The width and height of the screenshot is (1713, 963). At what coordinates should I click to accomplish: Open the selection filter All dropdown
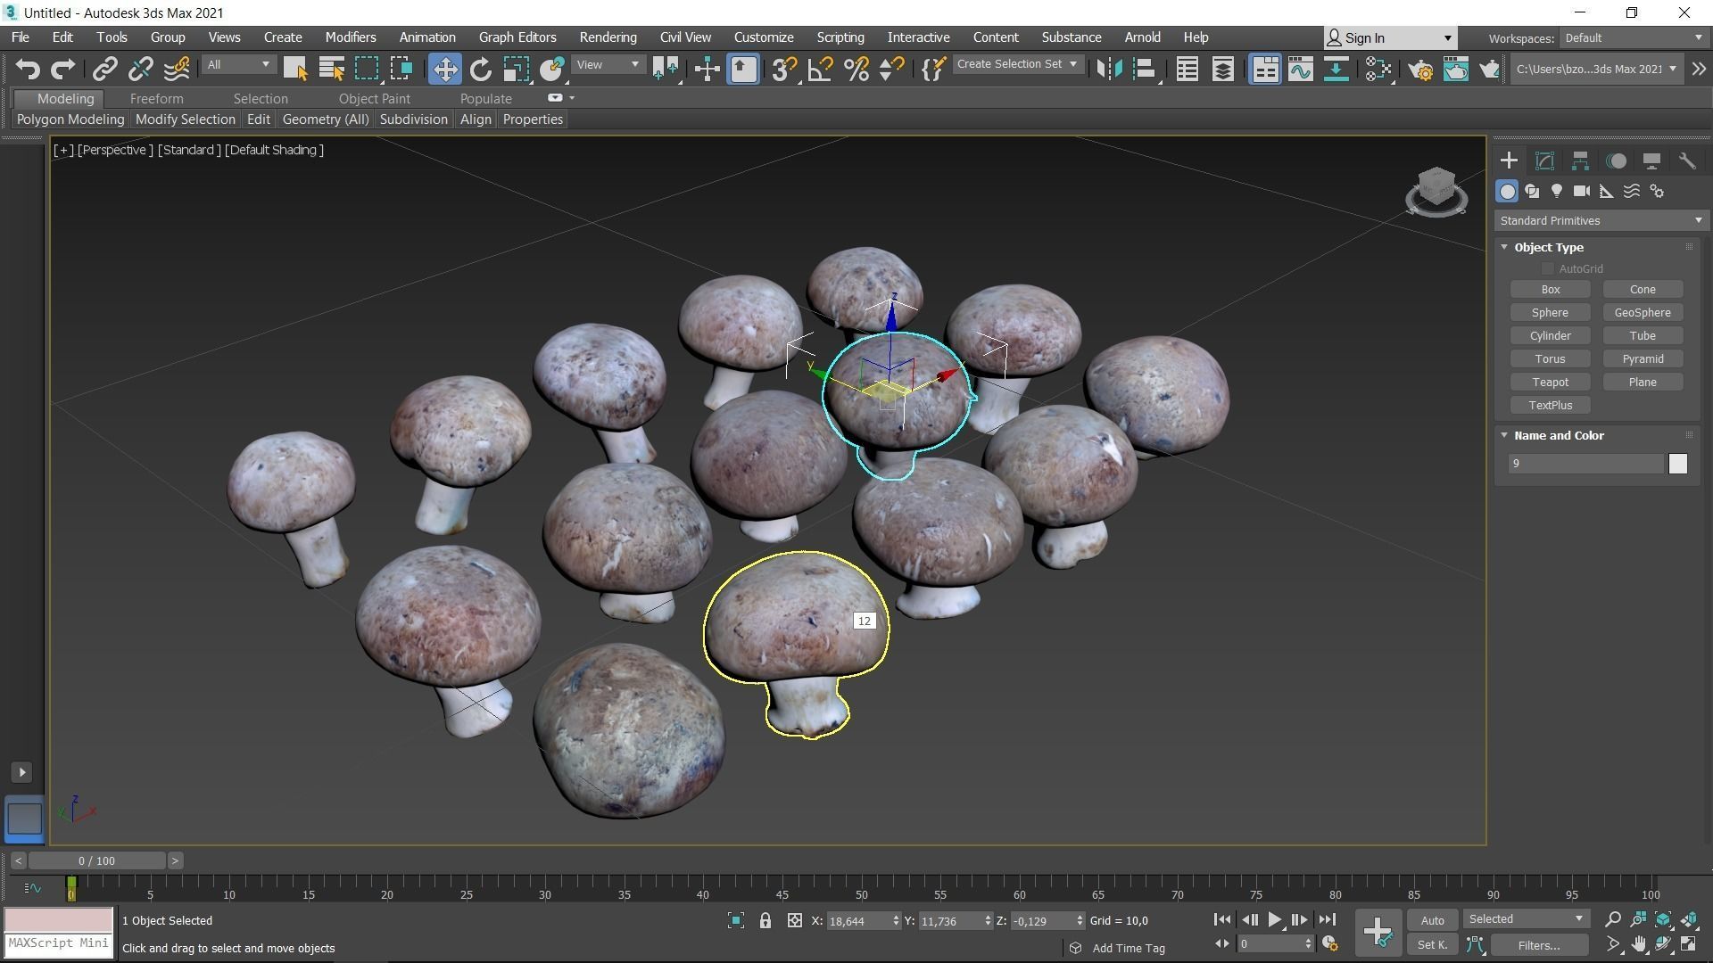238,64
